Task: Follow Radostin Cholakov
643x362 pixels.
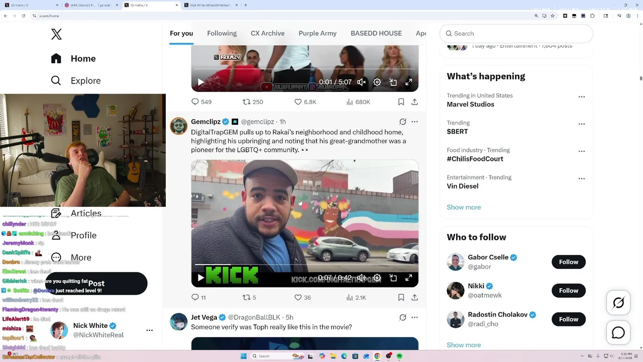Action: tap(569, 319)
